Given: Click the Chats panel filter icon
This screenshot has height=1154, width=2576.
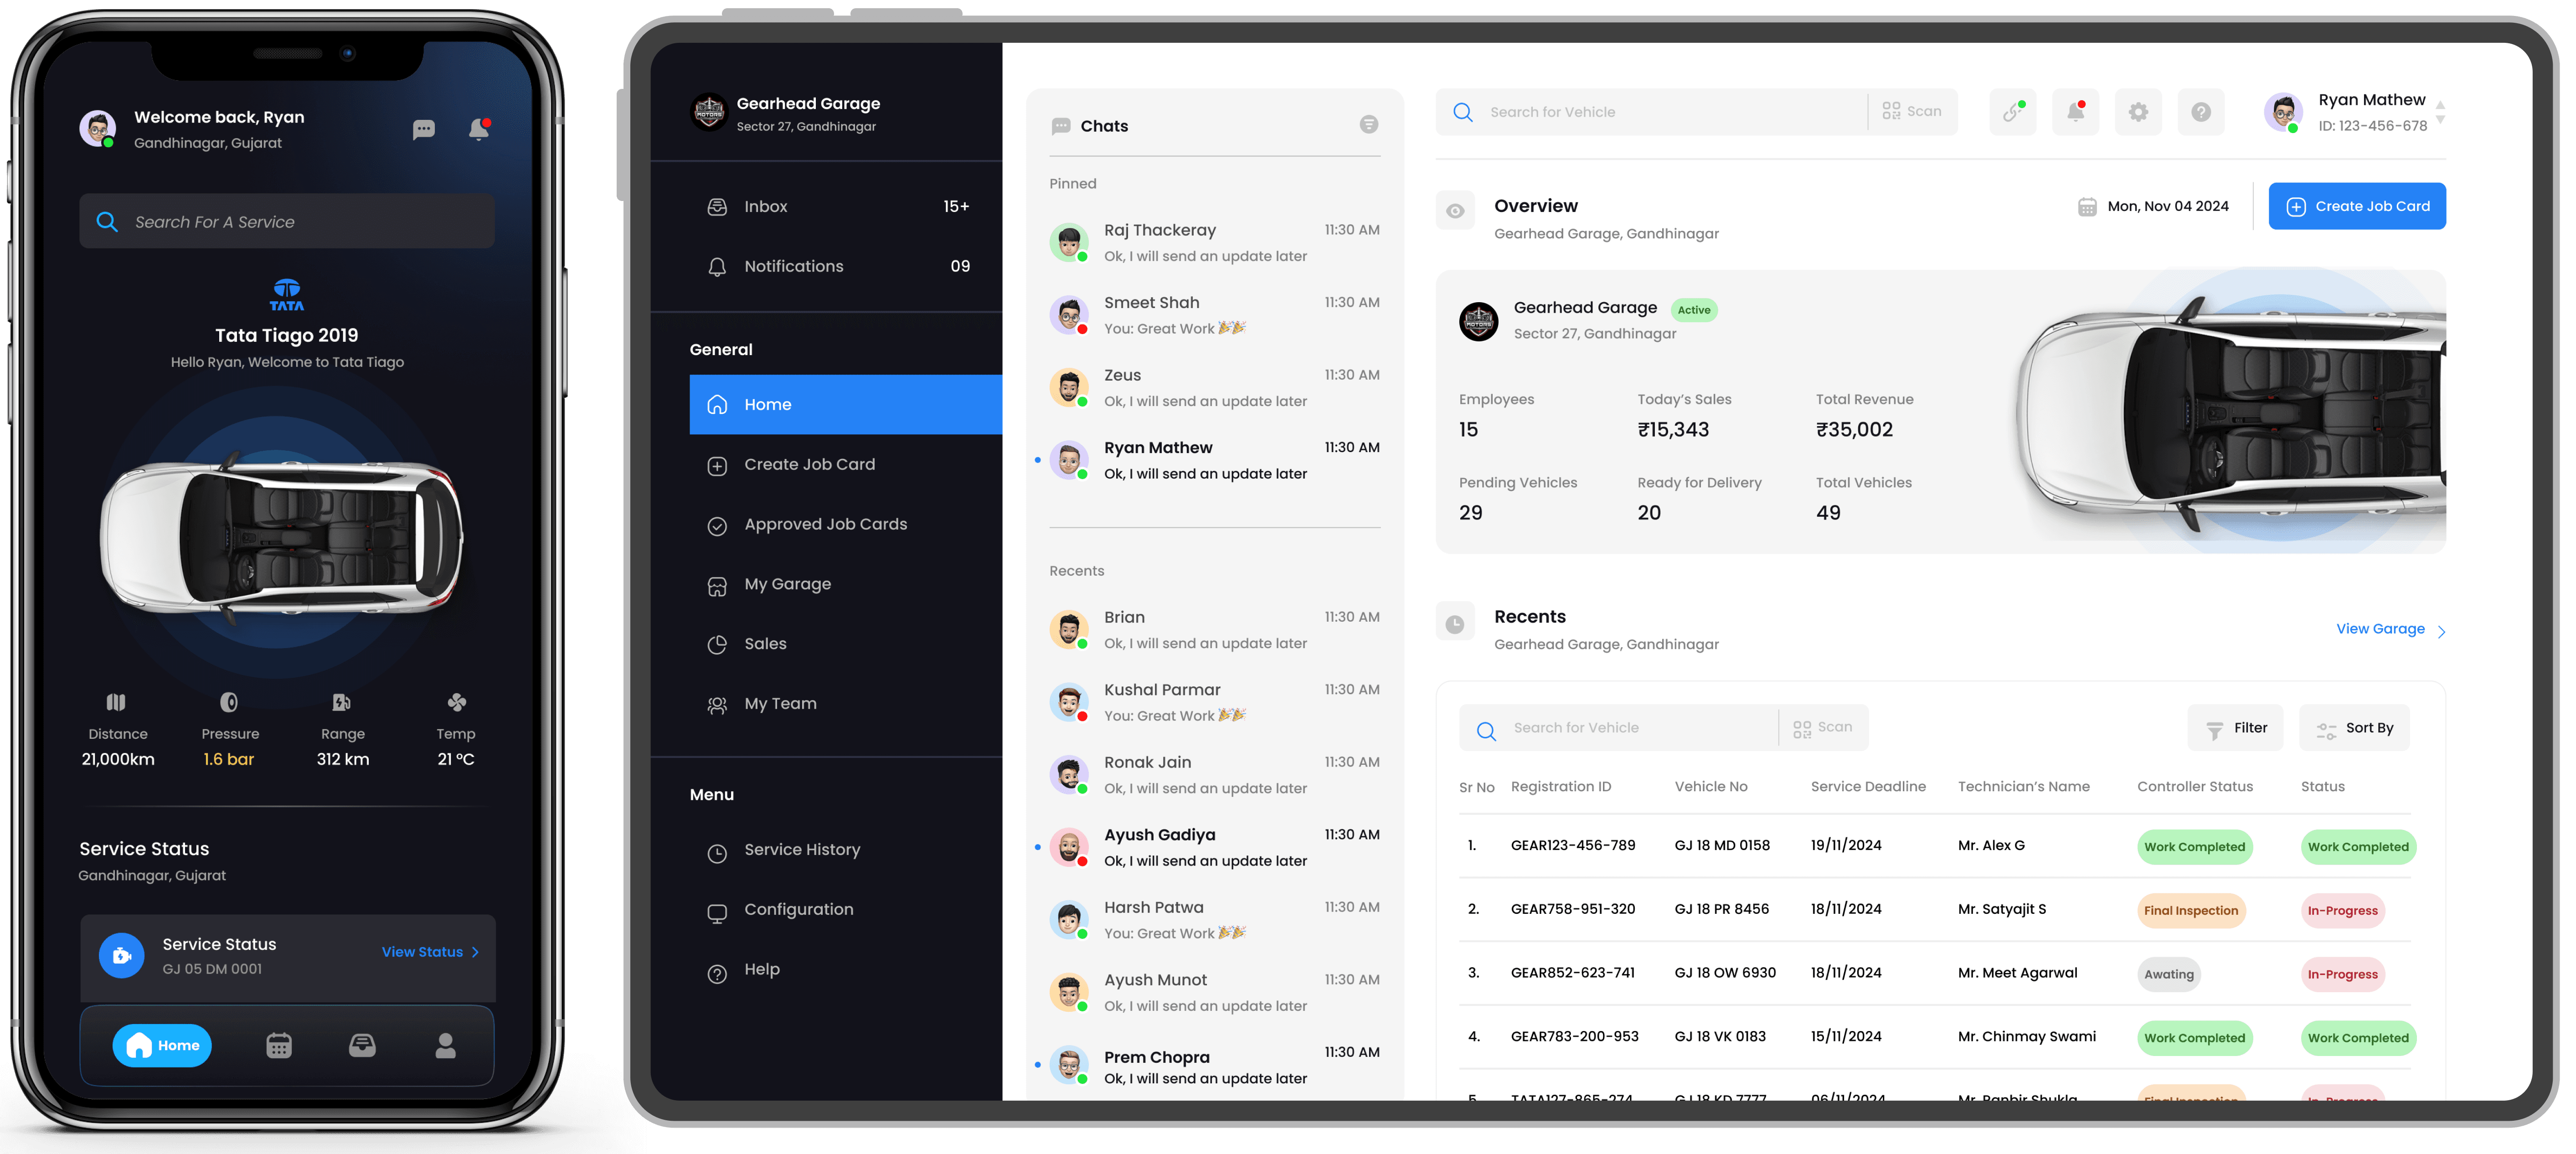Looking at the screenshot, I should pyautogui.click(x=1368, y=125).
